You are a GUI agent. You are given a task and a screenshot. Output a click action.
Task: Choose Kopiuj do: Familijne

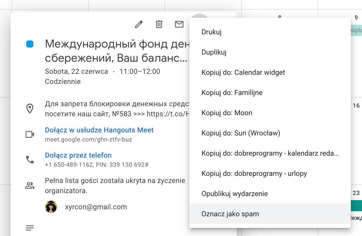232,93
